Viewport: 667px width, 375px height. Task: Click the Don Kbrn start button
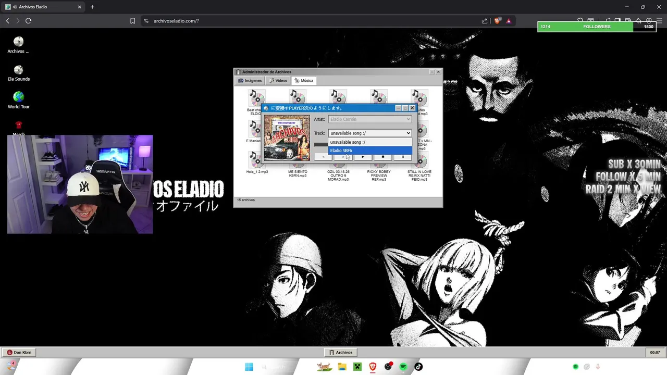point(19,353)
